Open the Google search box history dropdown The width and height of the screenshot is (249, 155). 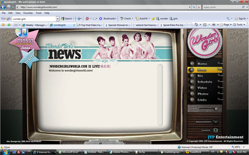tap(58, 19)
